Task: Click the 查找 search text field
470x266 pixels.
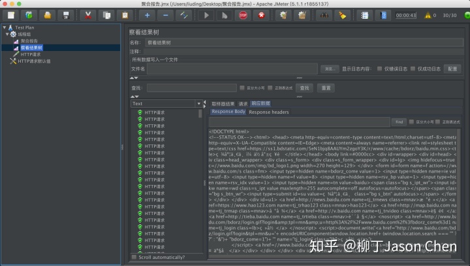Action: point(192,88)
